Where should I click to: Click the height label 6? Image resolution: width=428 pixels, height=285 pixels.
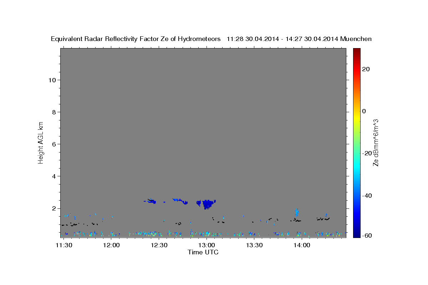(x=53, y=144)
